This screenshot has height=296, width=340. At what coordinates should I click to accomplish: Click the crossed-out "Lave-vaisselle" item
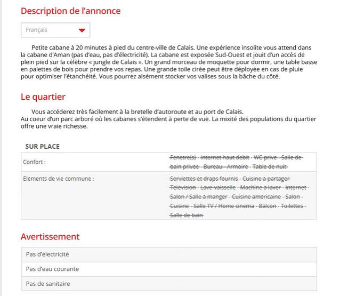pos(217,188)
